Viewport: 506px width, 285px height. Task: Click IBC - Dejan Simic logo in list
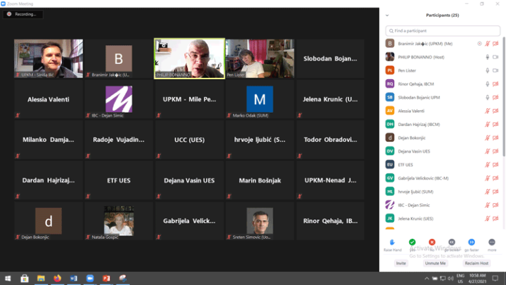(x=390, y=205)
